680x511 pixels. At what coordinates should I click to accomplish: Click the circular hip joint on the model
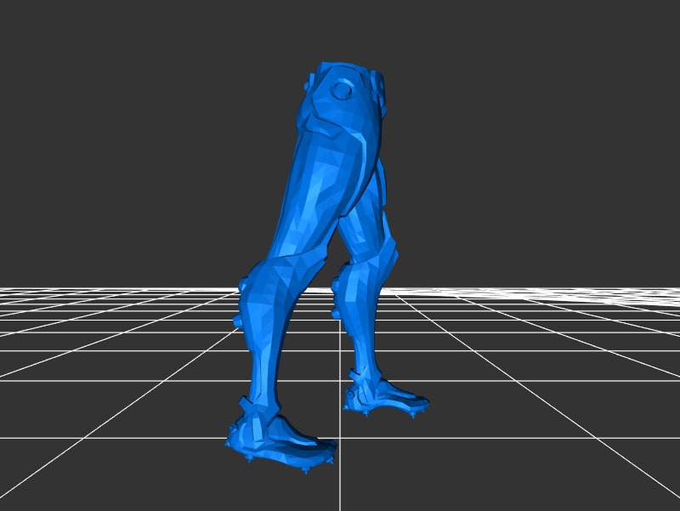click(342, 88)
